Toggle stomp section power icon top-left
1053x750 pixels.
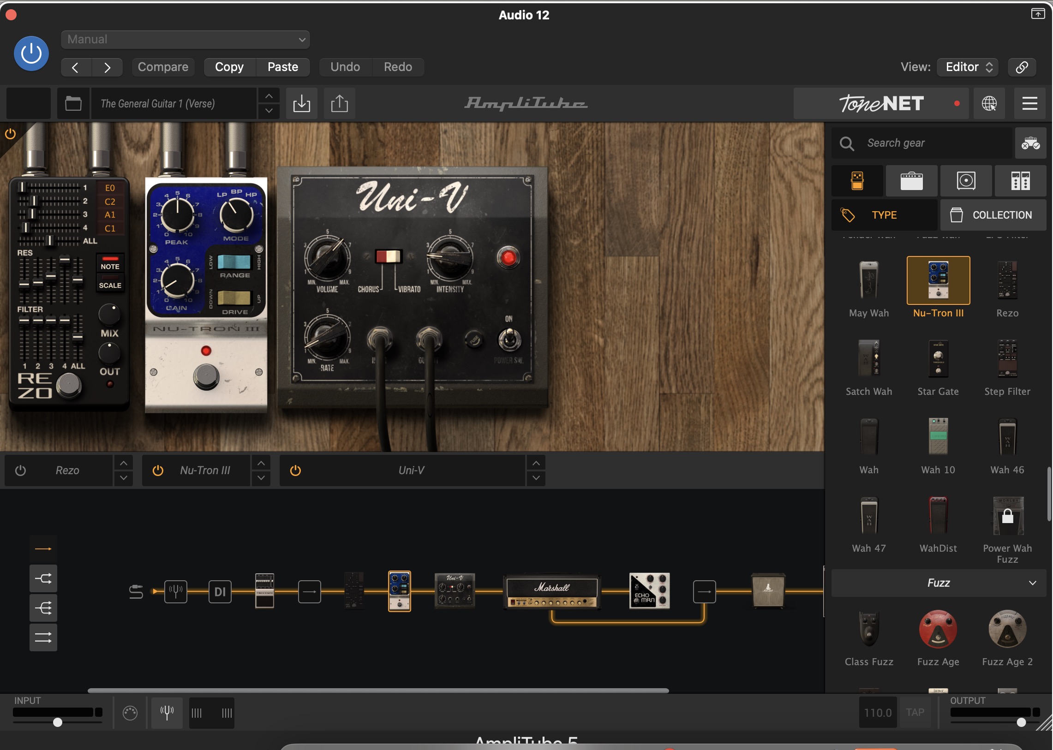point(10,134)
